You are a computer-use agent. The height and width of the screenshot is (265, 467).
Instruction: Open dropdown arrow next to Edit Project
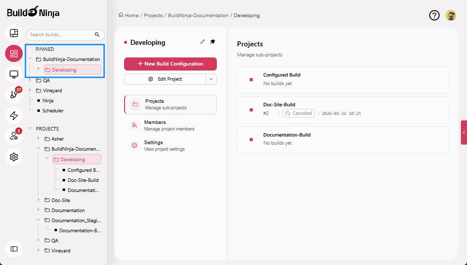[x=211, y=79]
